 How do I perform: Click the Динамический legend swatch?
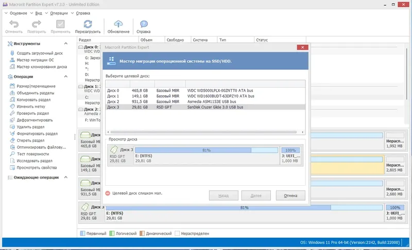click(x=142, y=234)
